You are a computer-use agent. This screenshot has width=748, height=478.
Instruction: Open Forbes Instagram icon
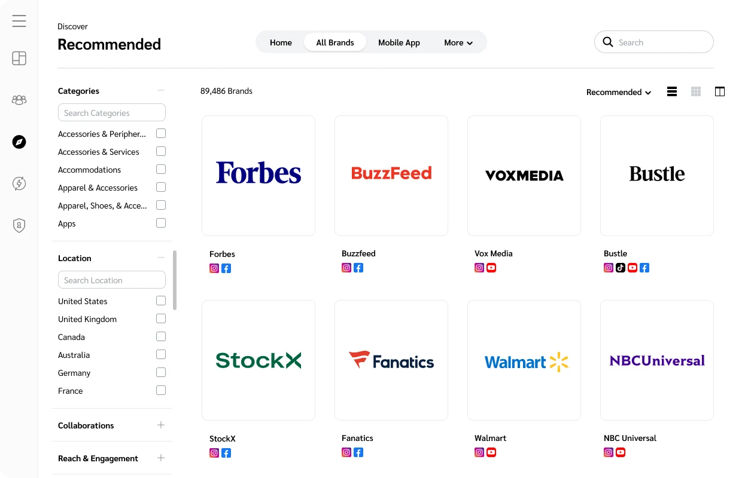(214, 268)
